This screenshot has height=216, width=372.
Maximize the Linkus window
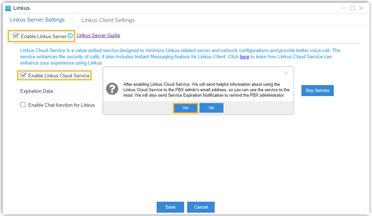(352, 8)
